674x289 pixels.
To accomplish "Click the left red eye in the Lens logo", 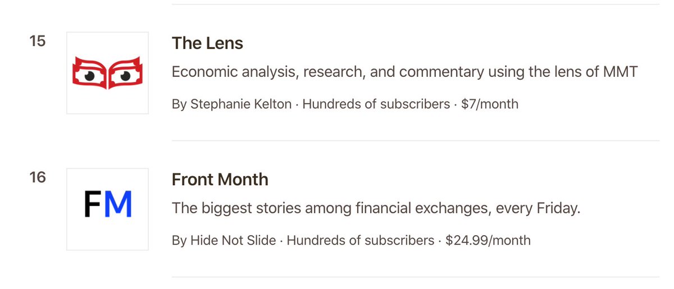I will pos(89,74).
